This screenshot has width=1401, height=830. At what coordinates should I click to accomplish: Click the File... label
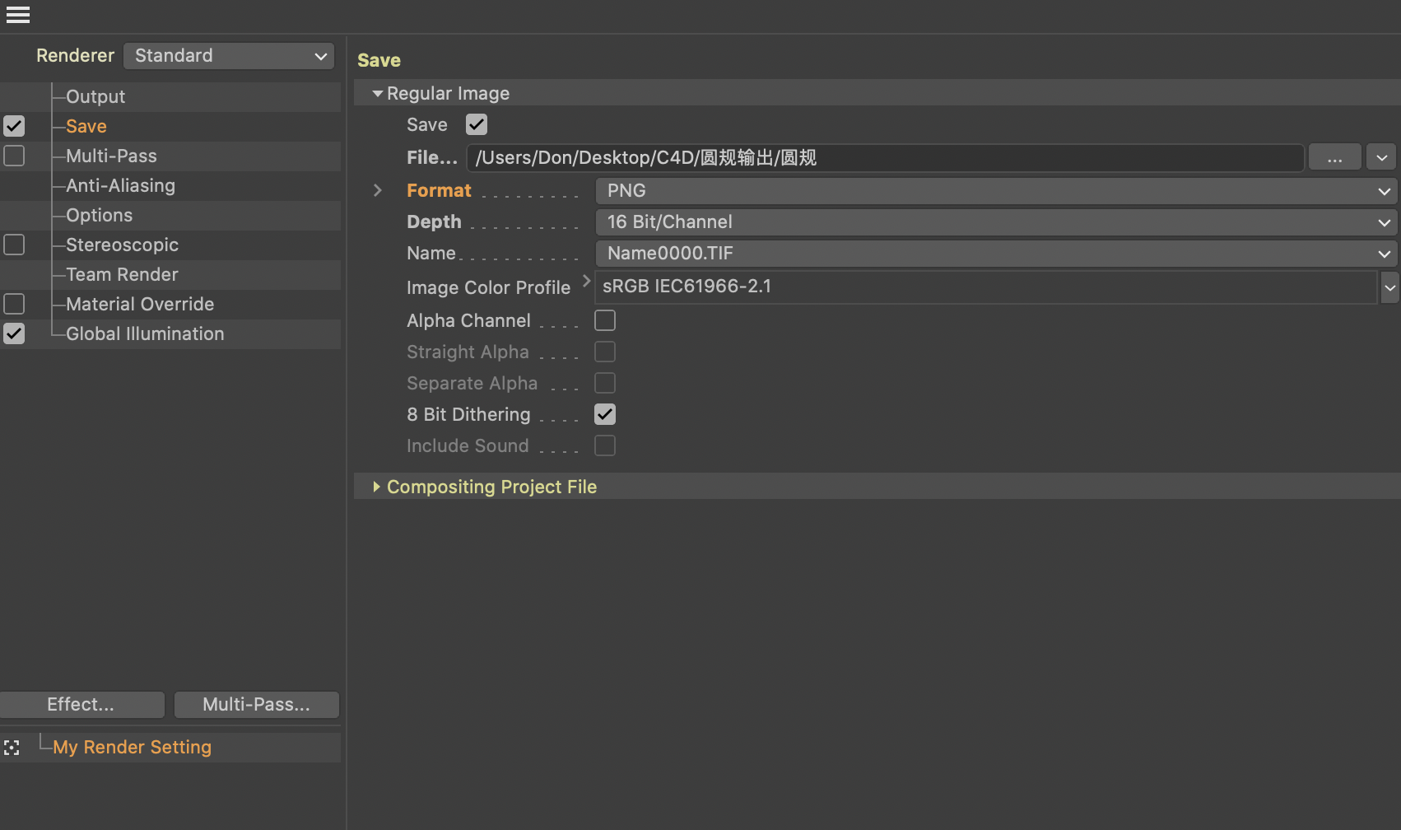coord(431,157)
